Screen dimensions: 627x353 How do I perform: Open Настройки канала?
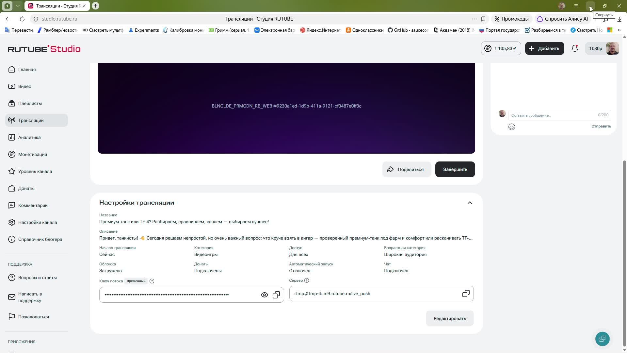click(37, 222)
